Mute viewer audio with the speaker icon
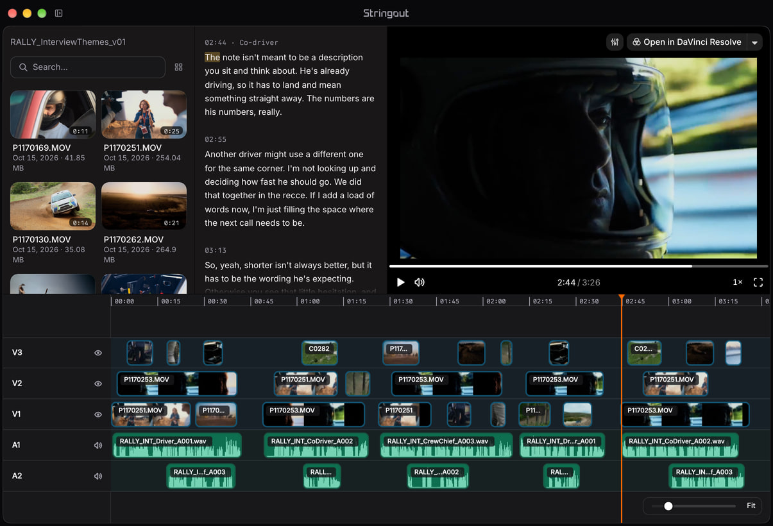The height and width of the screenshot is (526, 773). click(420, 282)
